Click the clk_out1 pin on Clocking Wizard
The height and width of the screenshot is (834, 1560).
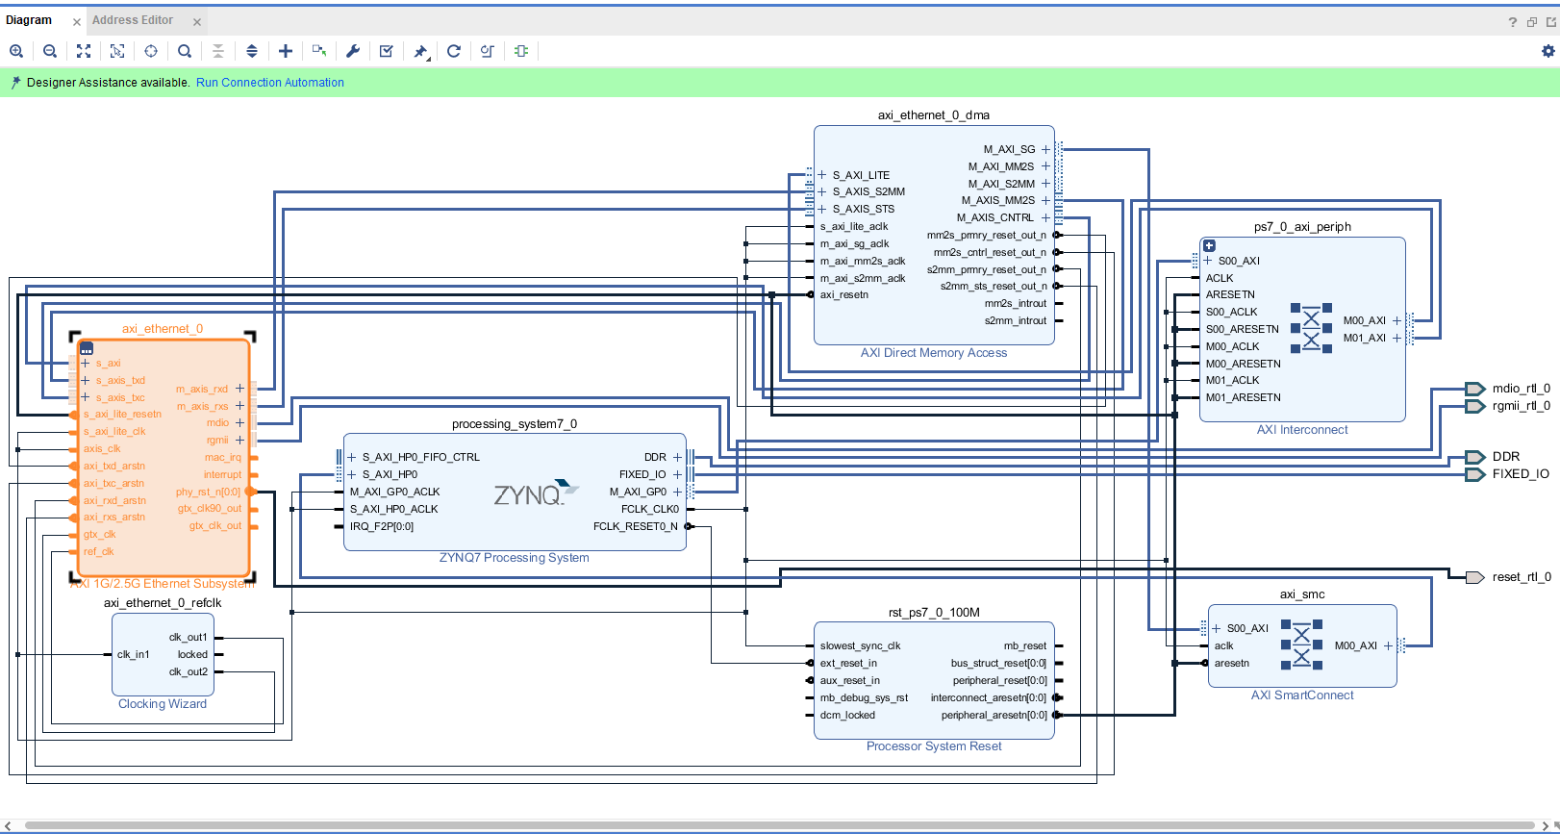point(189,637)
